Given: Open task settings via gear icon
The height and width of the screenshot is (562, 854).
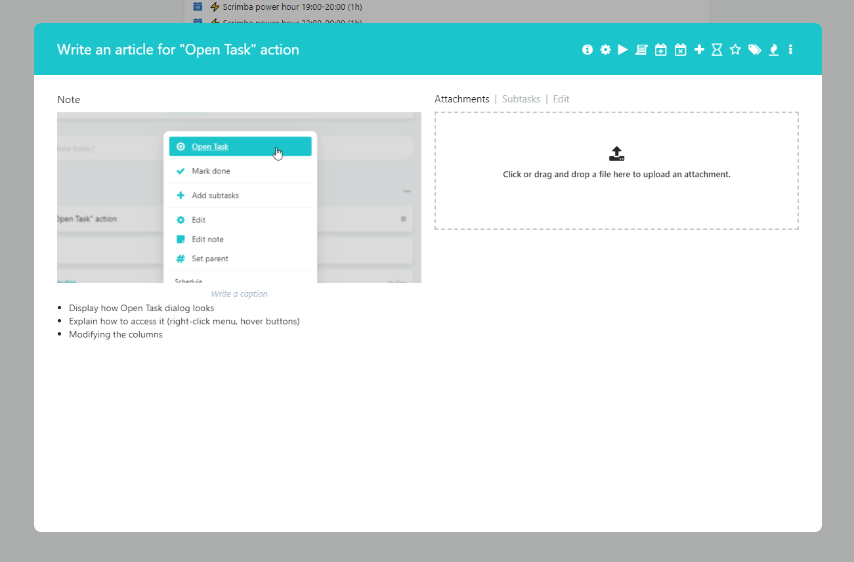Looking at the screenshot, I should pyautogui.click(x=605, y=49).
